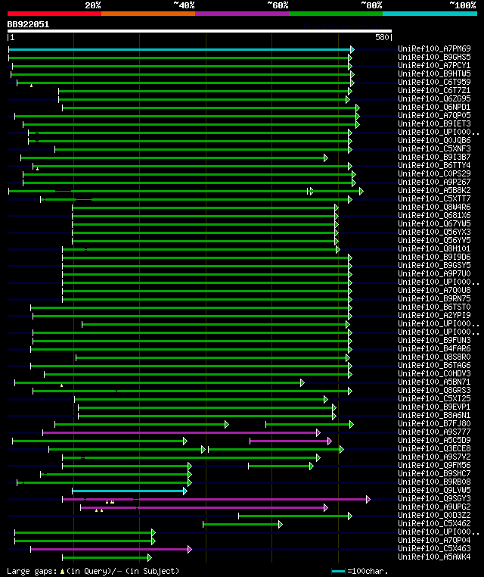Select the UniRef100_A7QP05 entry
Image resolution: width=484 pixels, height=577 pixels.
click(434, 115)
